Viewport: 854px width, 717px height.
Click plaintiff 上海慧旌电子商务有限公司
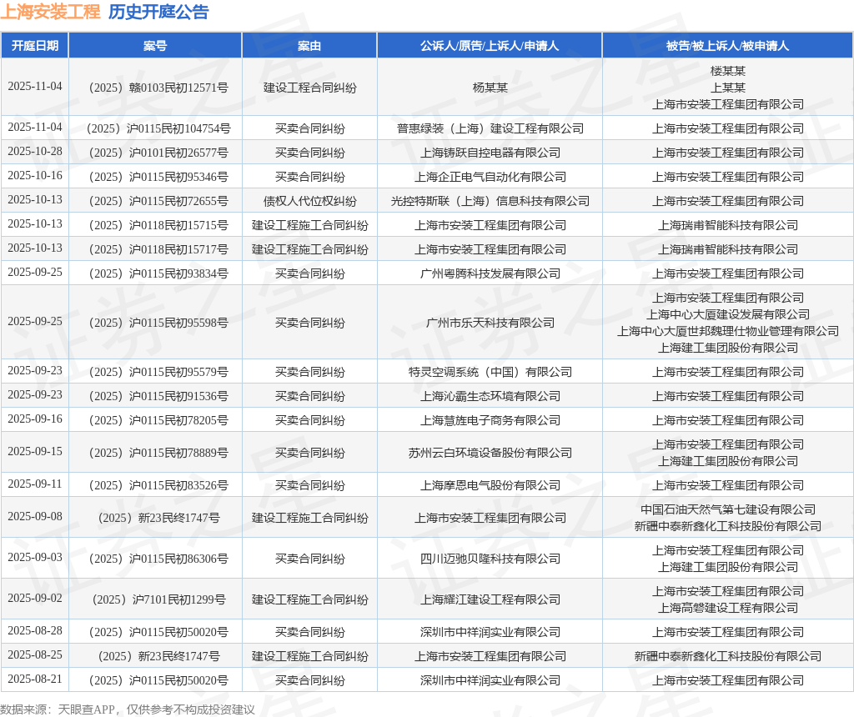490,421
